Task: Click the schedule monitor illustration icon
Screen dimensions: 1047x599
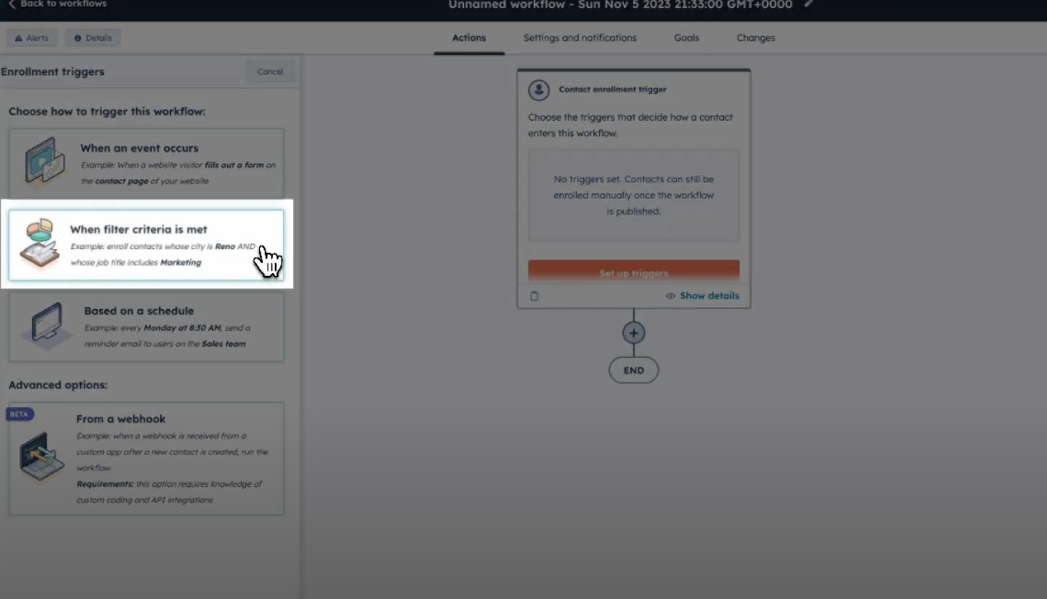Action: tap(46, 325)
